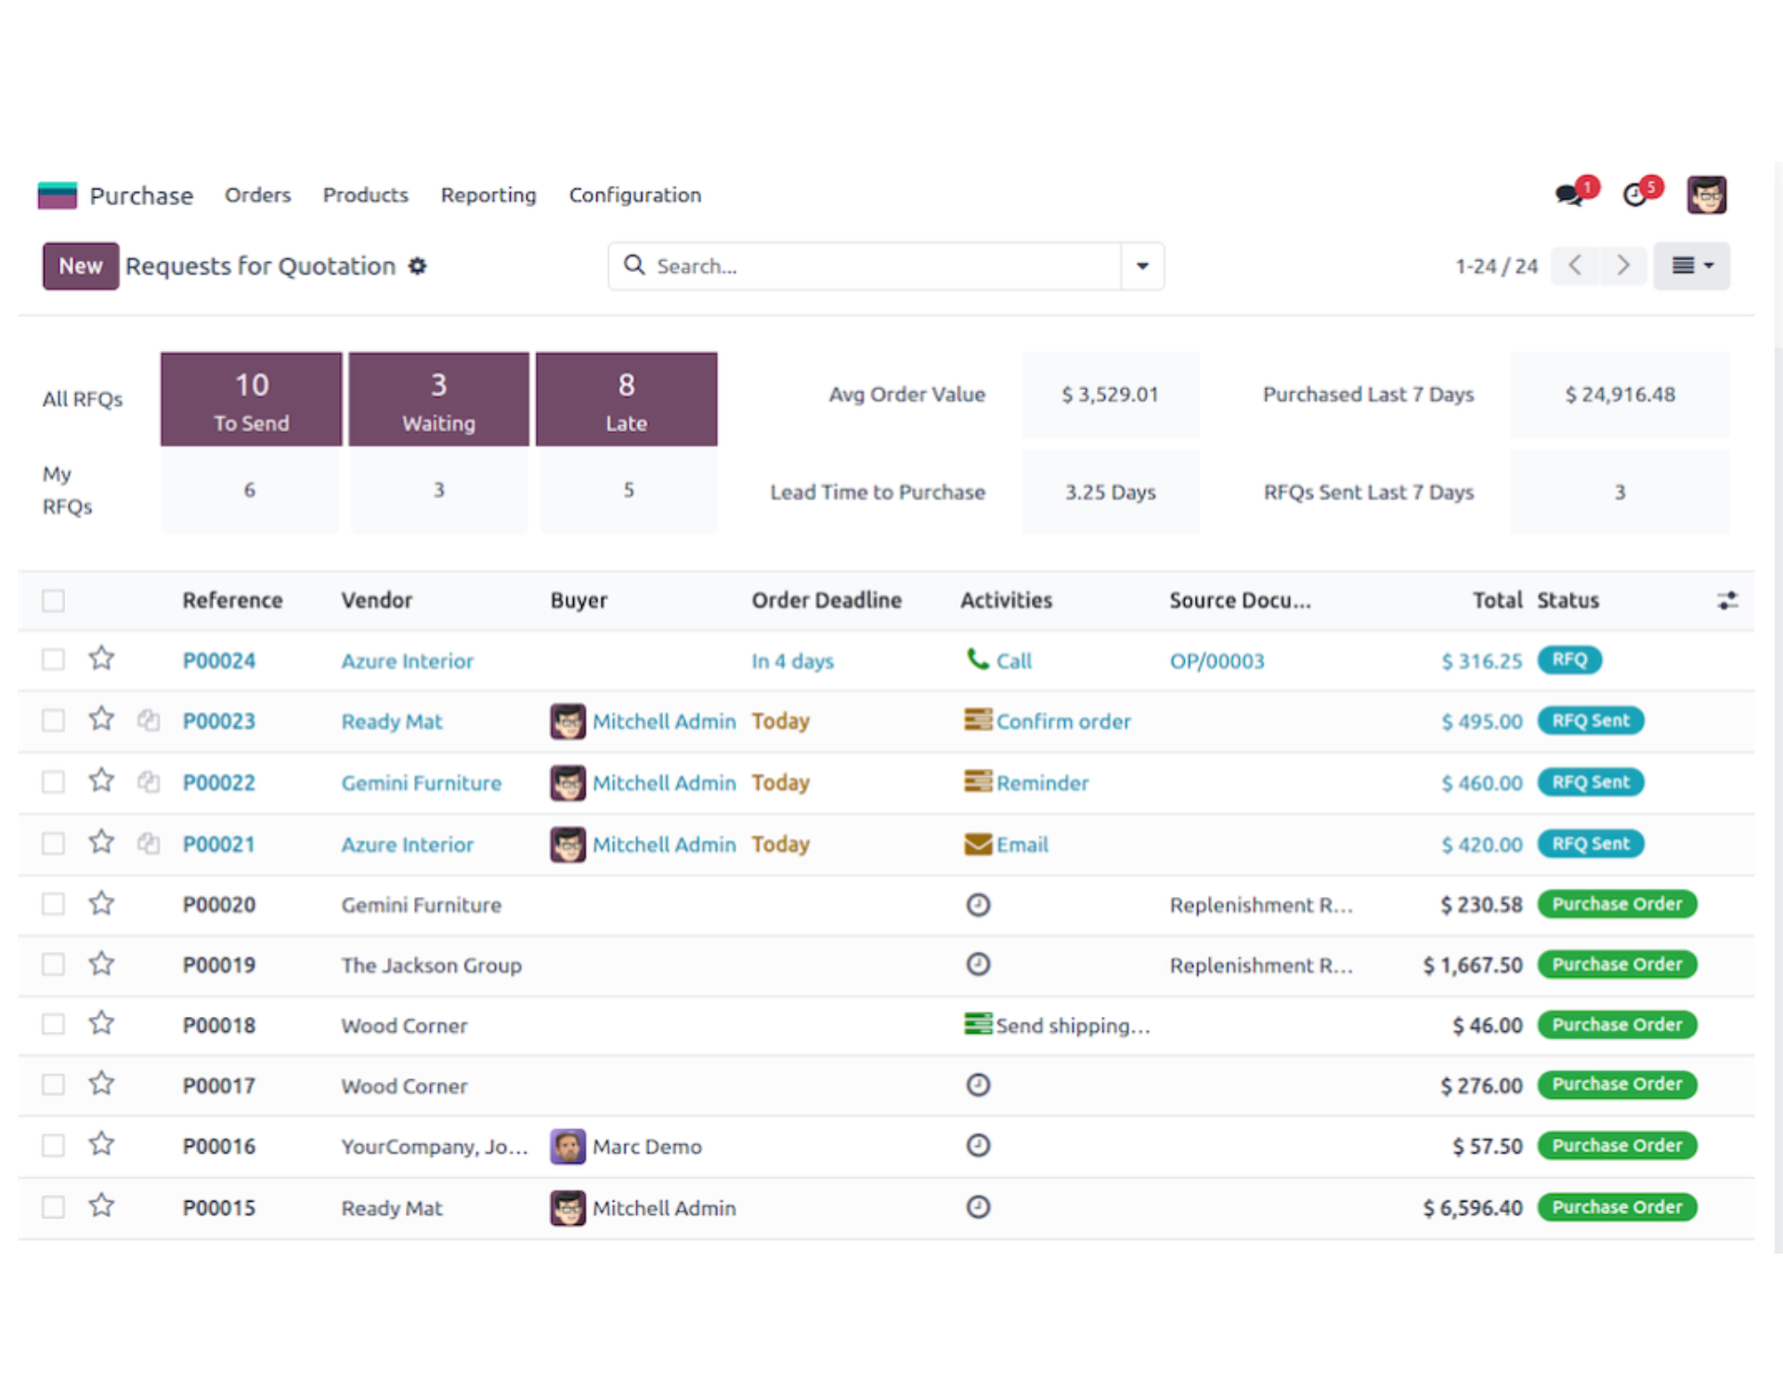The image size is (1783, 1393).
Task: Open the Azure Interior vendor link for P00024
Action: 407,661
